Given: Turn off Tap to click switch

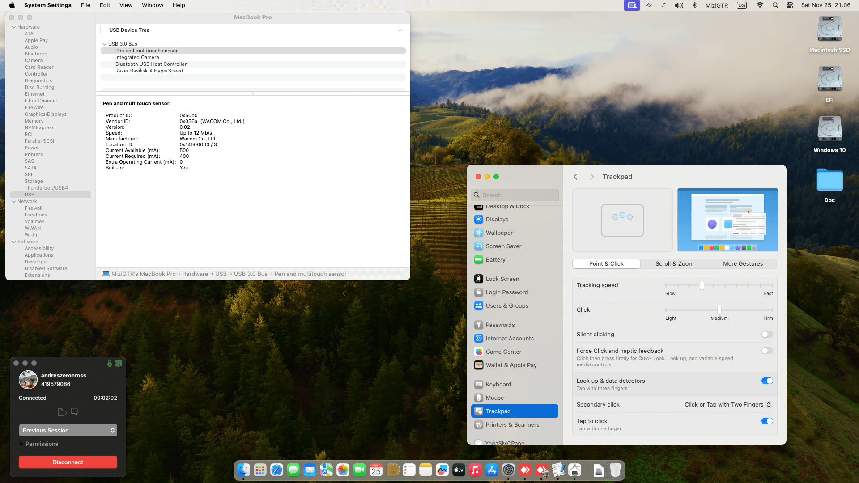Looking at the screenshot, I should click(x=767, y=421).
